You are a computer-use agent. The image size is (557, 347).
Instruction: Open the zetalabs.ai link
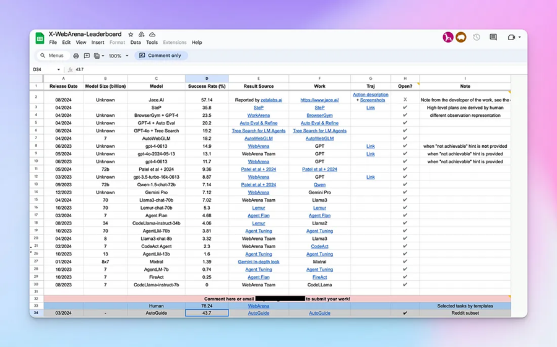pos(272,100)
